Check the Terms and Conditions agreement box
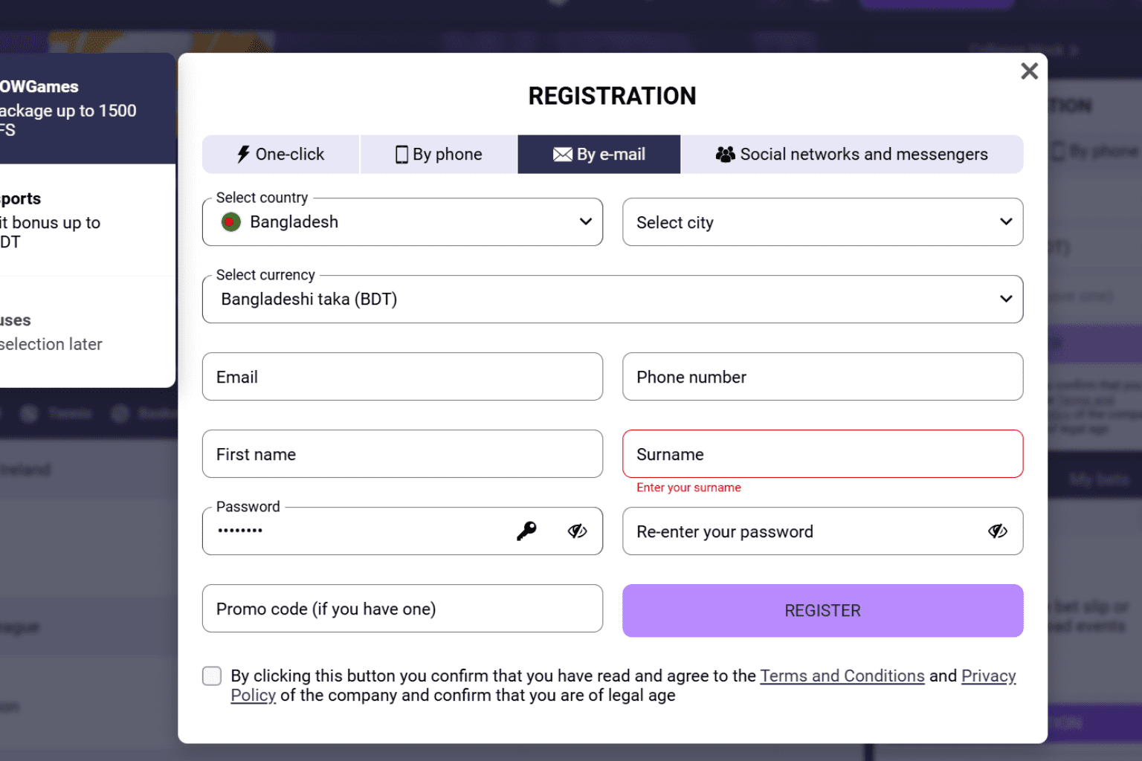1142x761 pixels. pyautogui.click(x=212, y=676)
